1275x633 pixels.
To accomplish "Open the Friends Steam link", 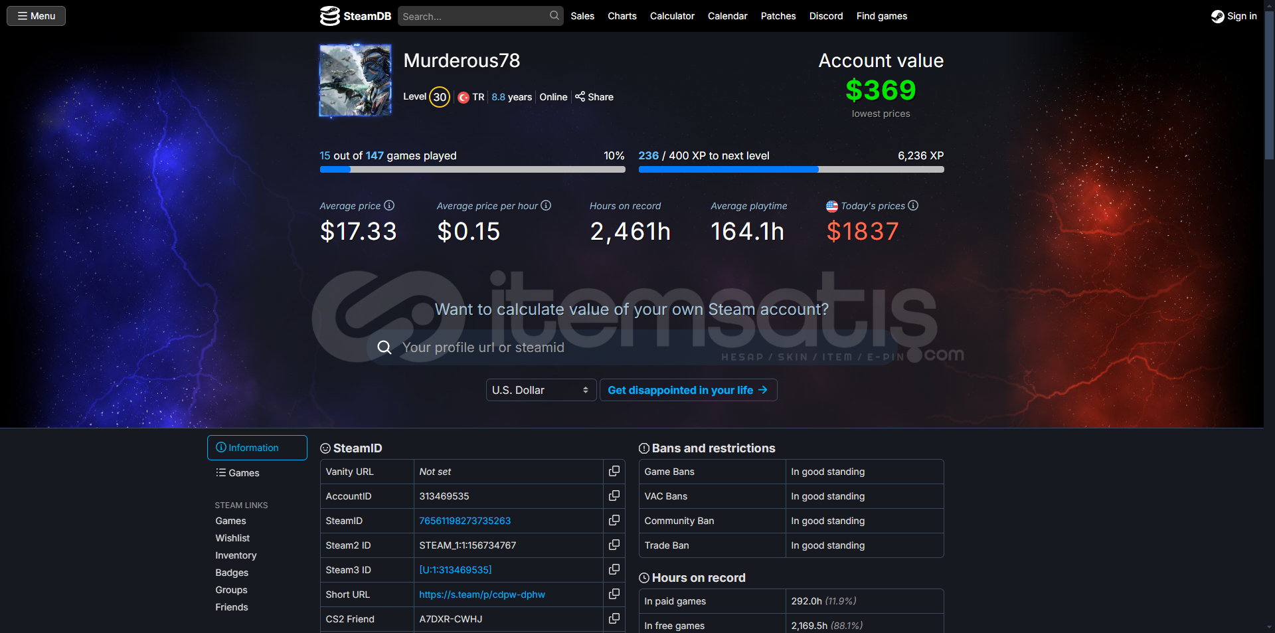I will pyautogui.click(x=232, y=607).
